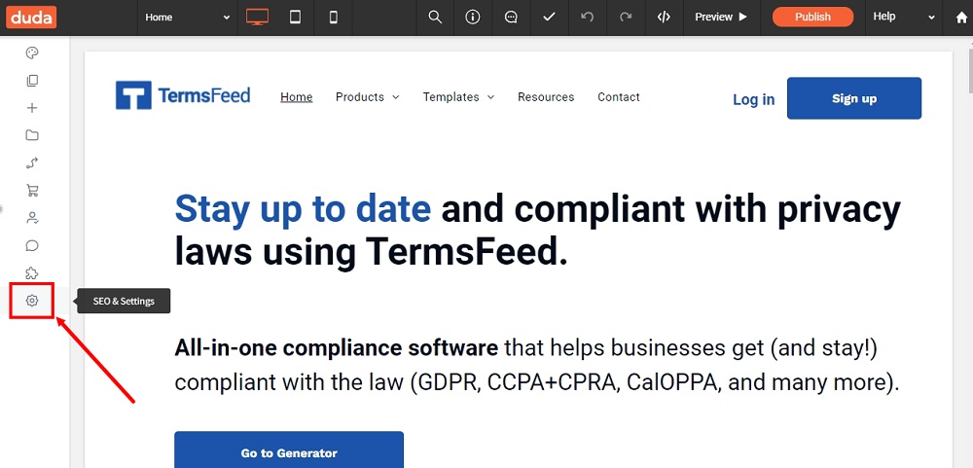Viewport: 973px width, 468px height.
Task: Open developer mode code icon
Action: coord(664,18)
